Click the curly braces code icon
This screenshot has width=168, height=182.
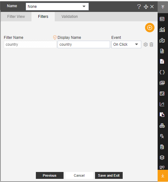(162, 72)
